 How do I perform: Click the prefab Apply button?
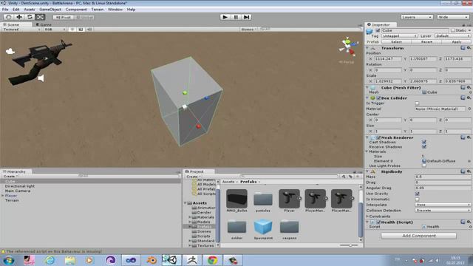pyautogui.click(x=456, y=42)
